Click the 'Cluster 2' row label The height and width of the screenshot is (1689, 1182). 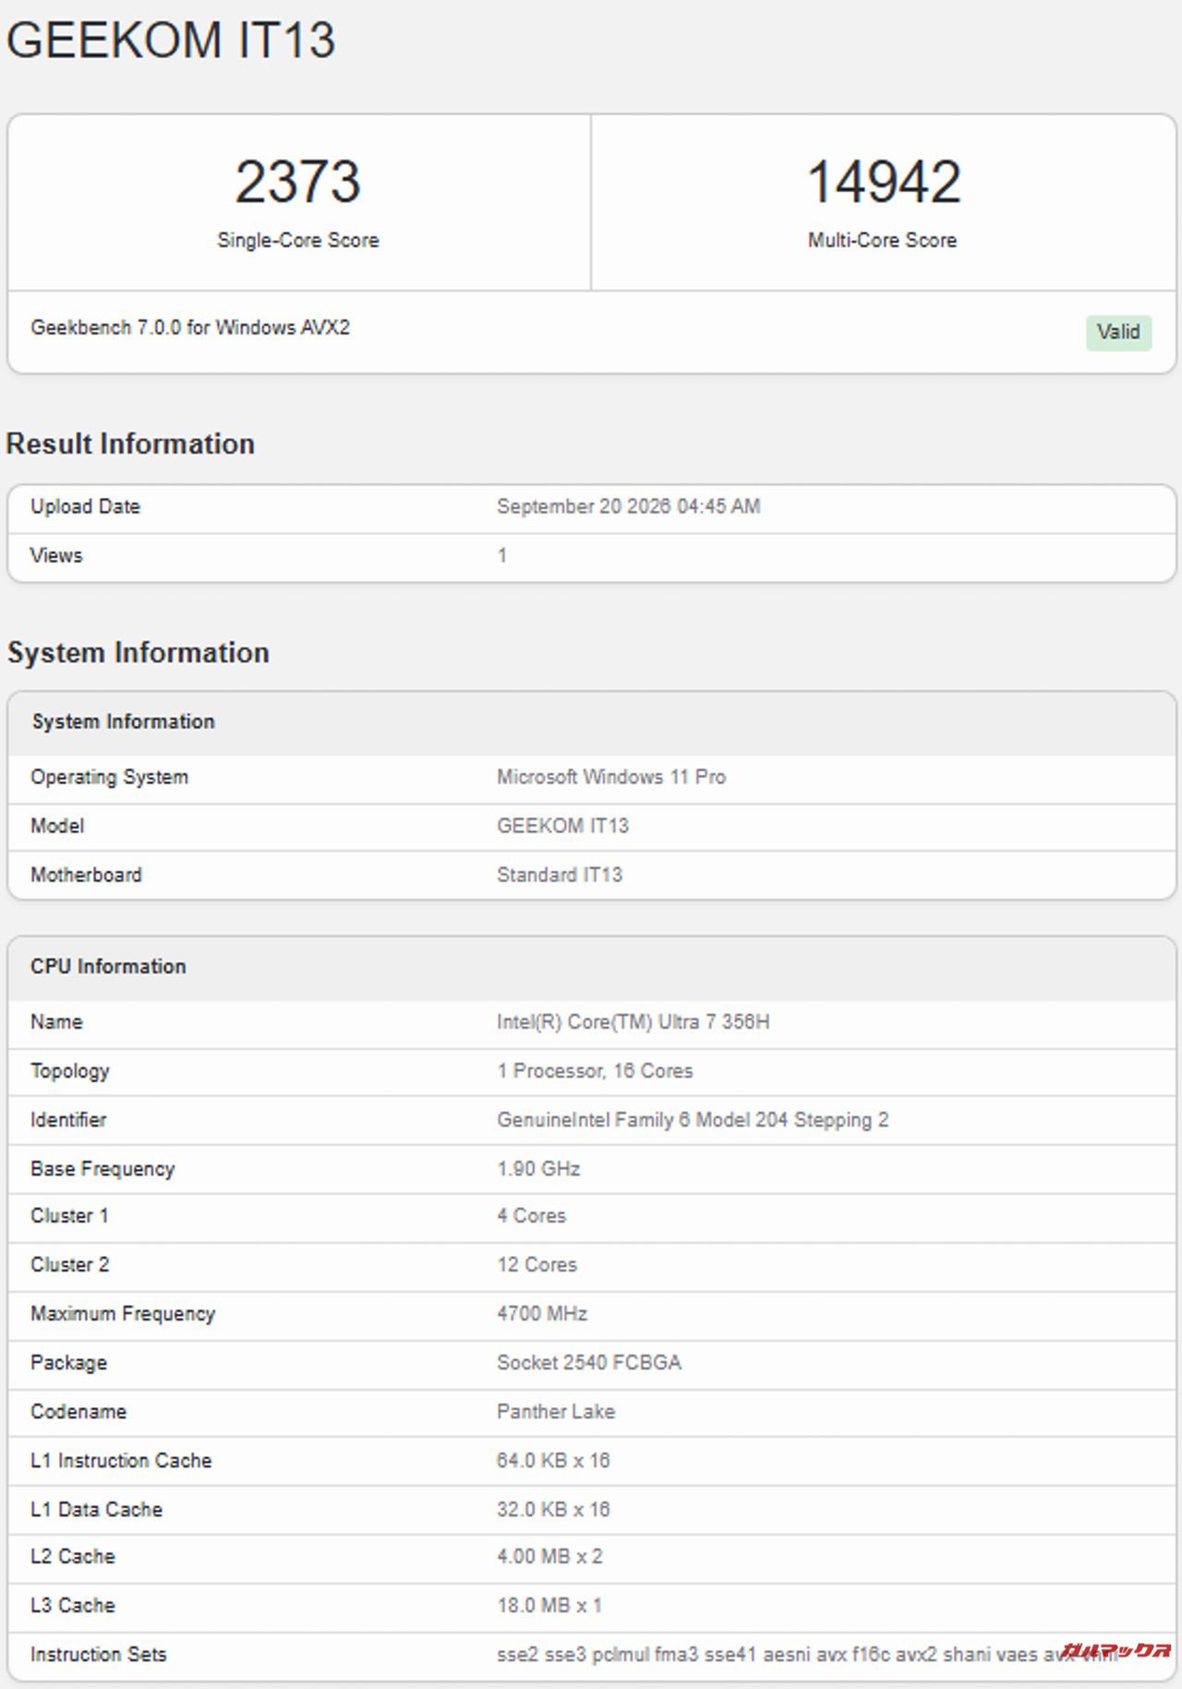click(69, 1264)
